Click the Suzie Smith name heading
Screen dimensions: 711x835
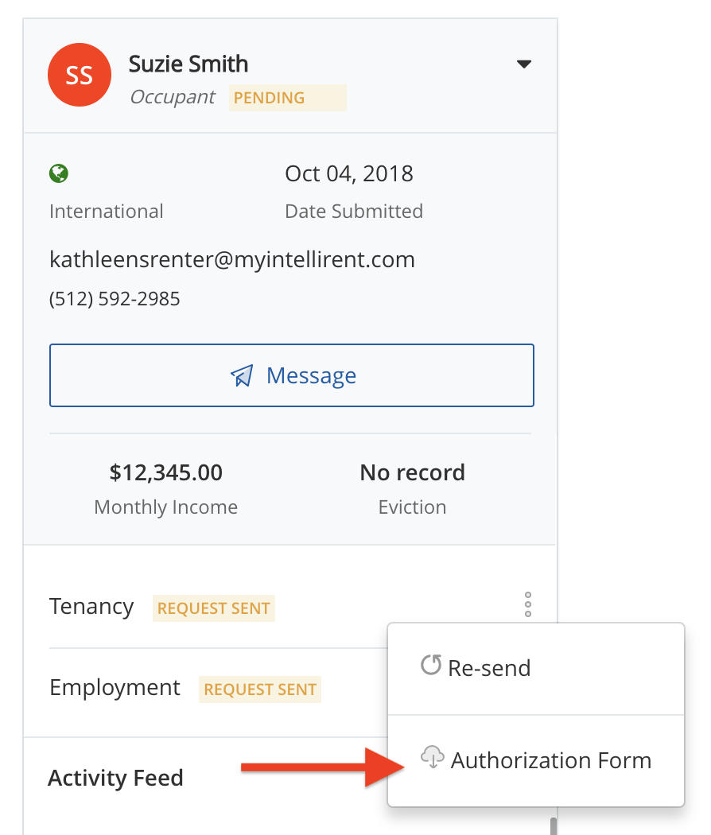188,64
